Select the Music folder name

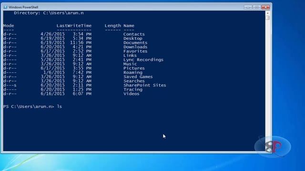[x=130, y=64]
